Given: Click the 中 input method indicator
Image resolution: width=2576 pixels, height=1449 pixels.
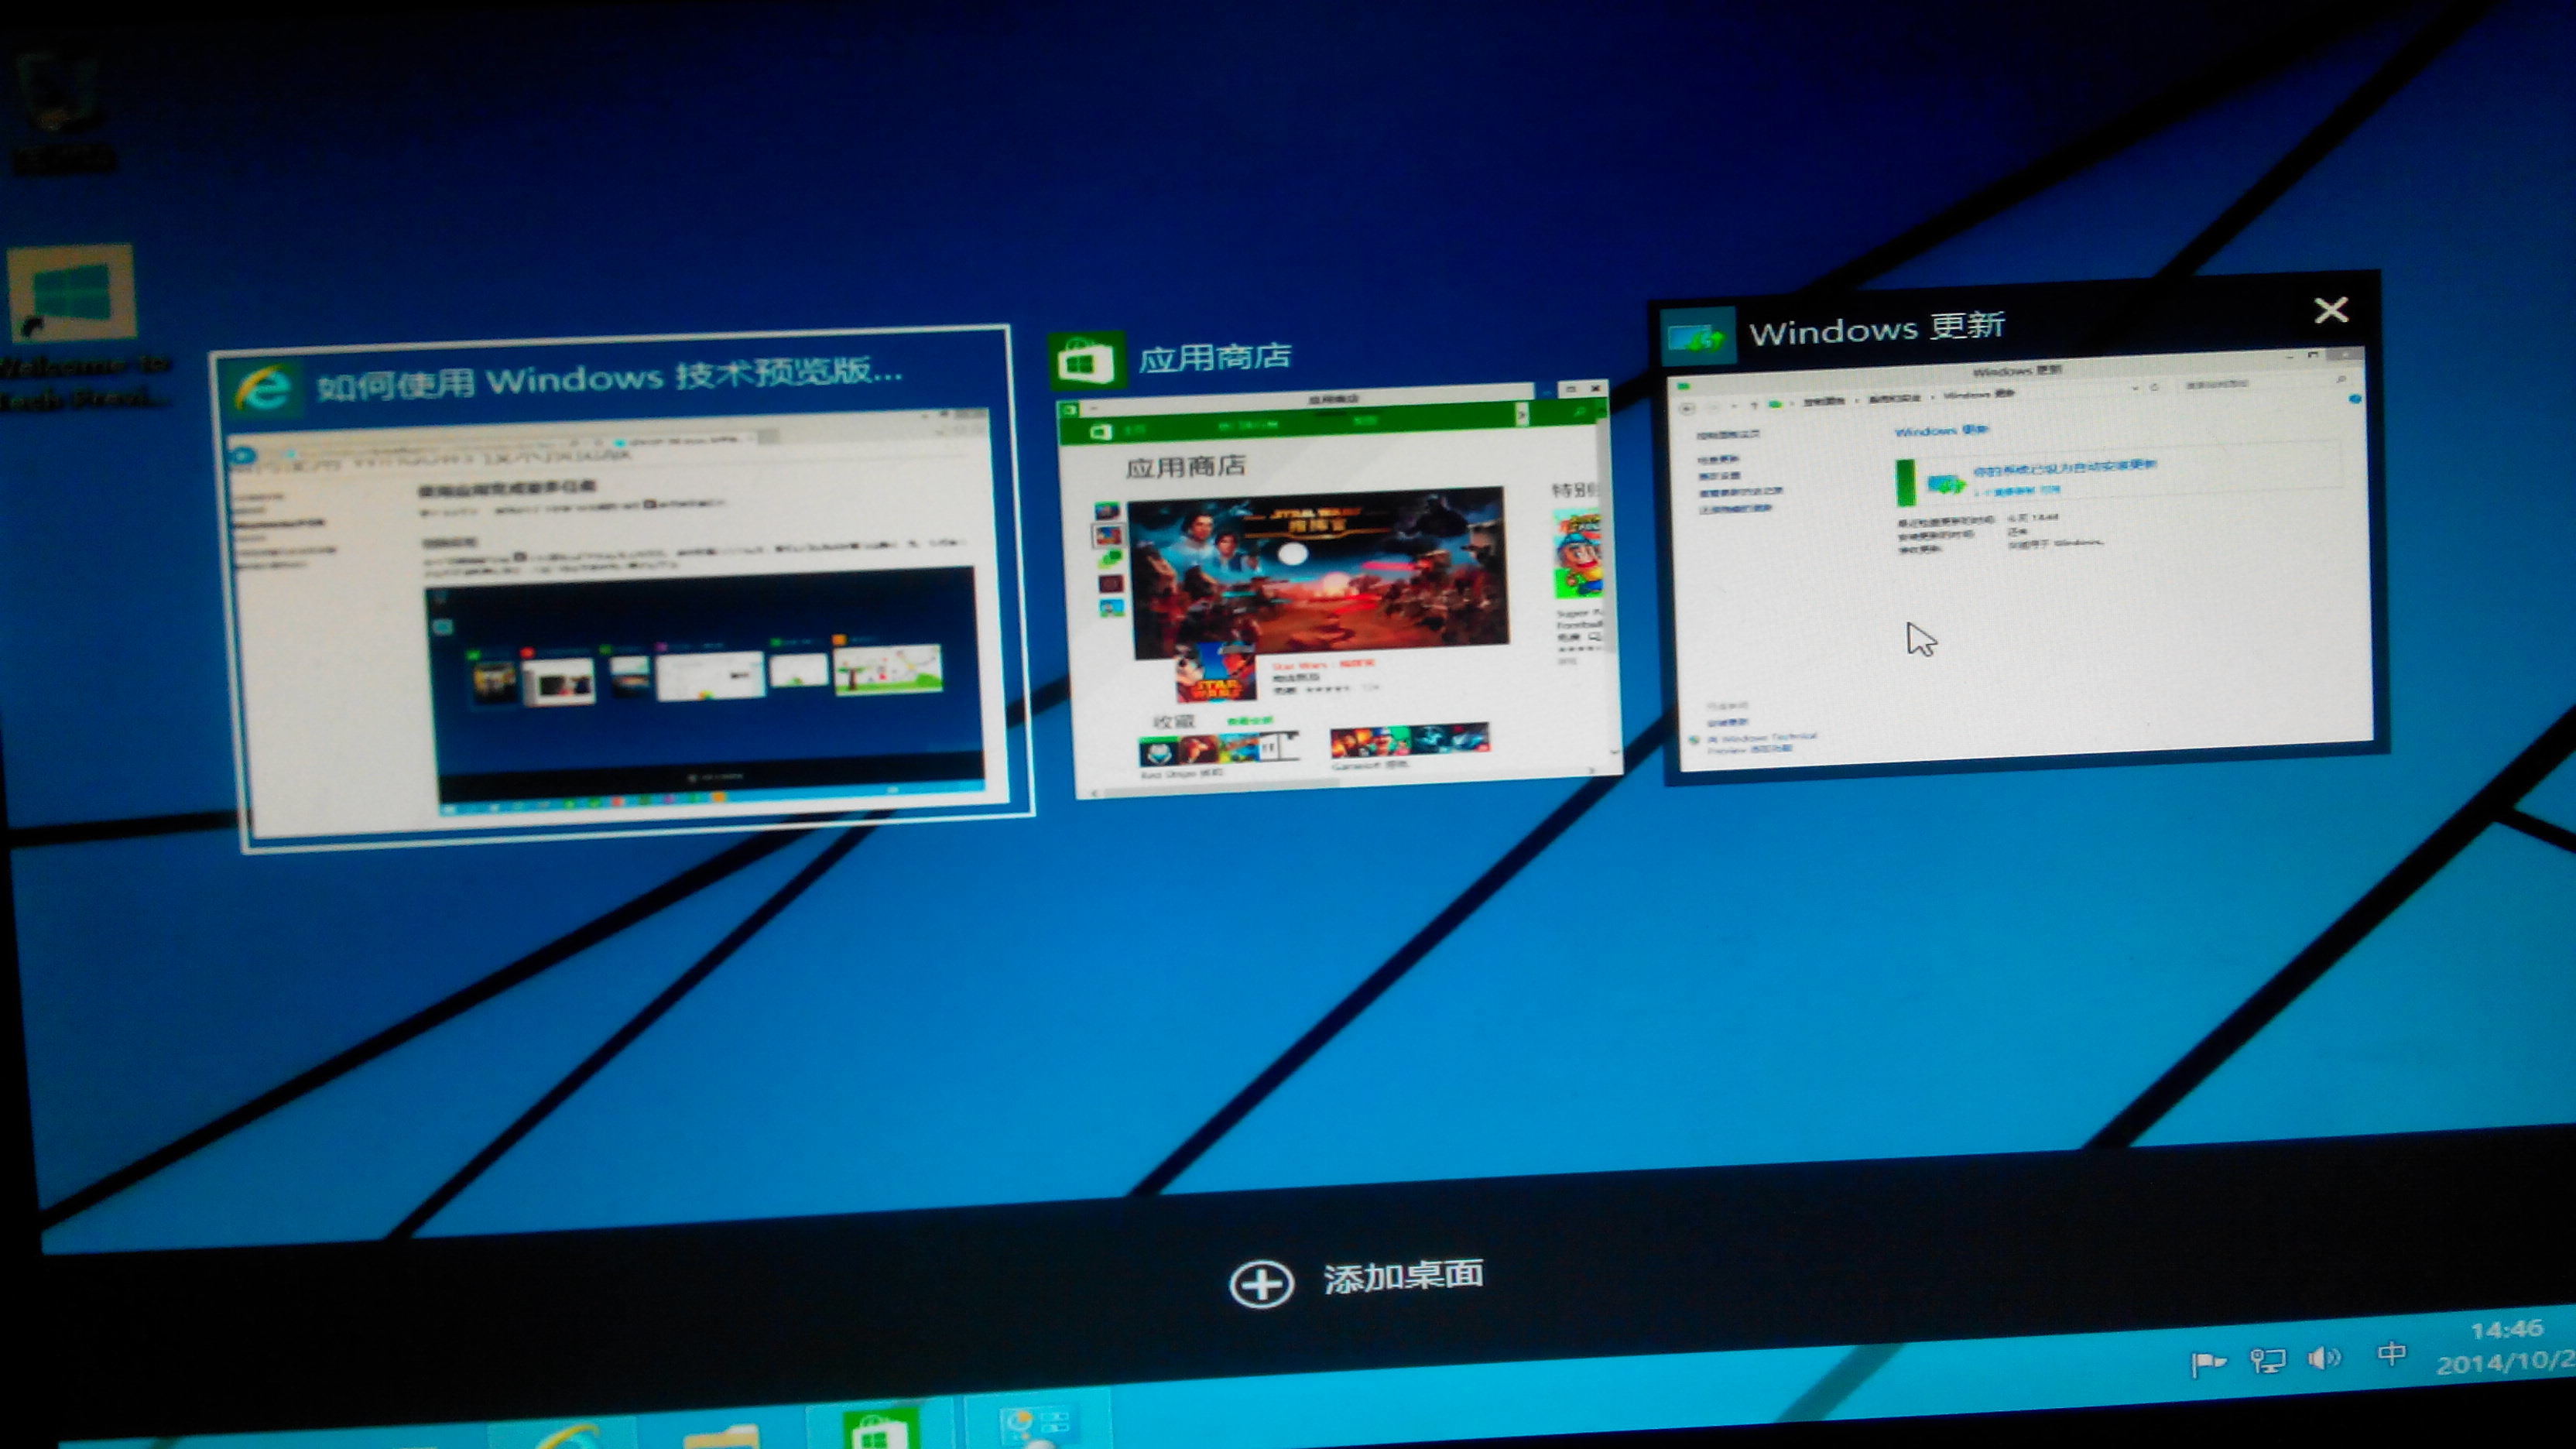Looking at the screenshot, I should pyautogui.click(x=2391, y=1354).
